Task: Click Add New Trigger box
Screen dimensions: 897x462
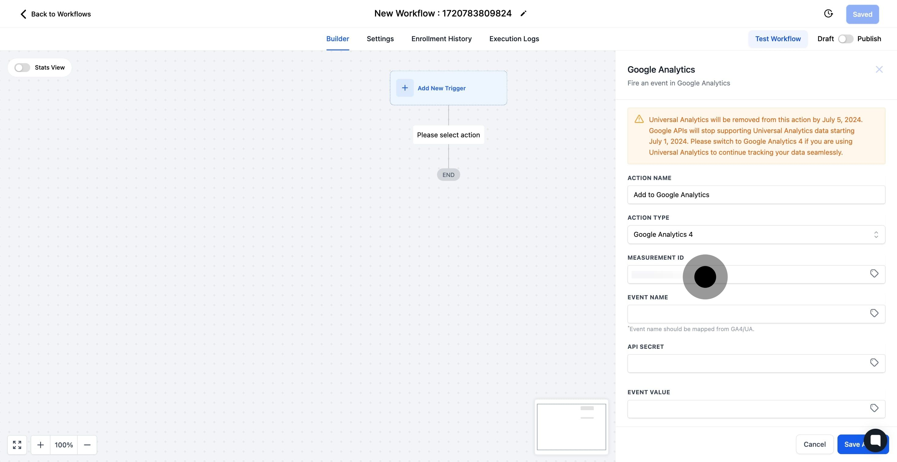Action: tap(448, 88)
